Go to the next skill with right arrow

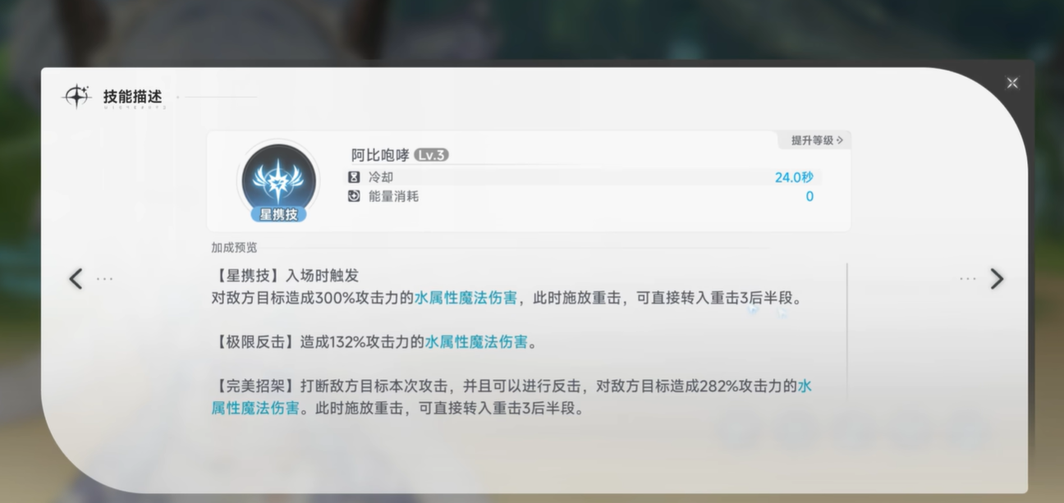[997, 279]
